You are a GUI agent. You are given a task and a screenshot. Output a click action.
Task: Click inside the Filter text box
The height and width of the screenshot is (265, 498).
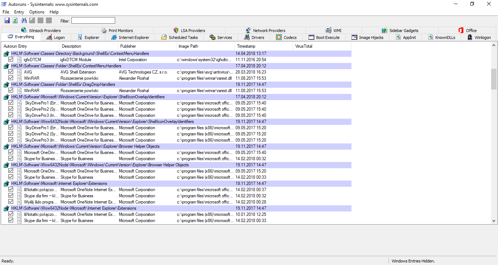(93, 20)
